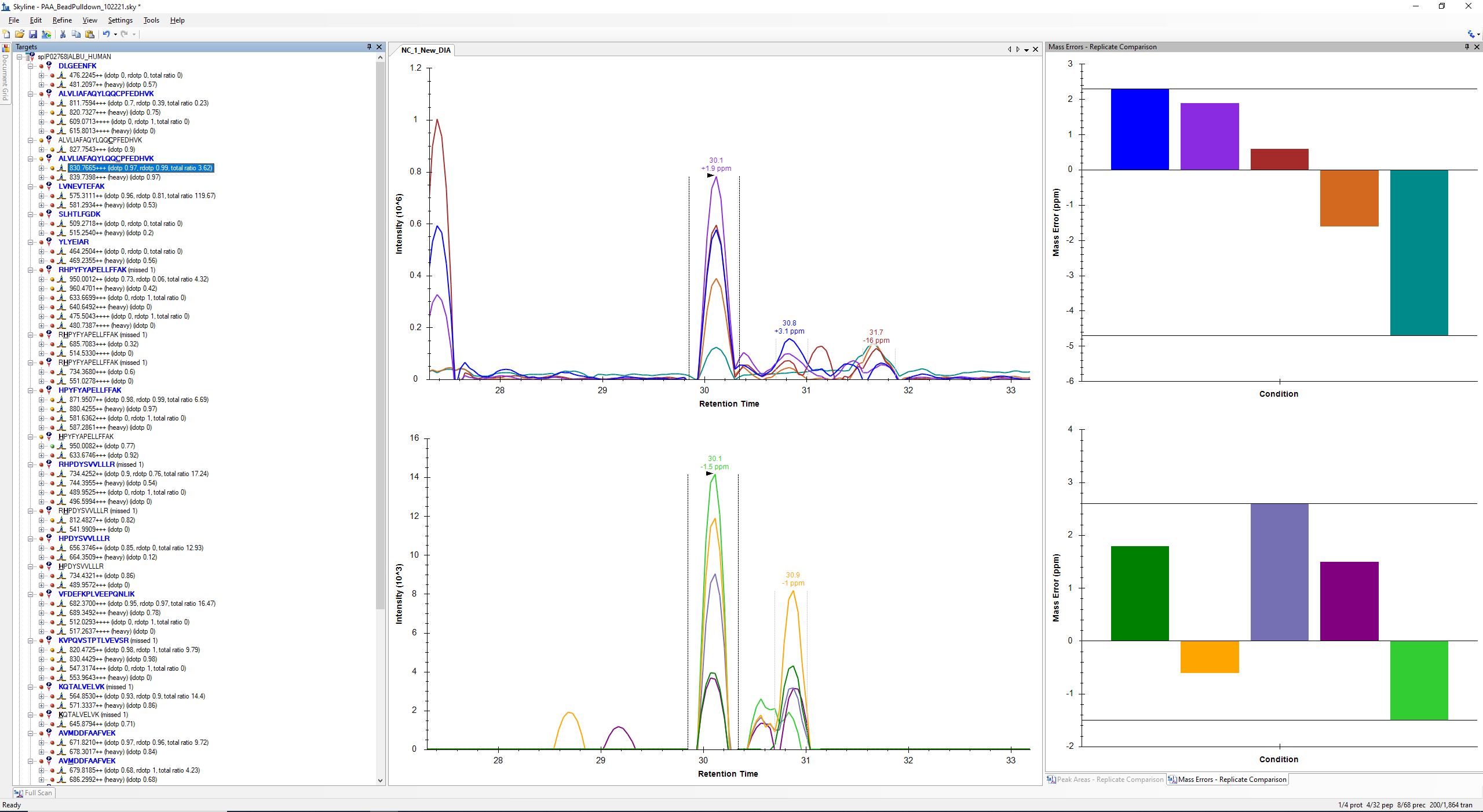Open the Settings menu
1483x812 pixels.
coord(120,20)
